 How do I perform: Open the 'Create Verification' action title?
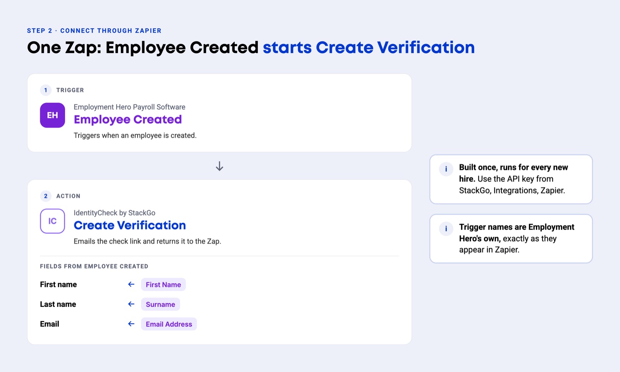point(130,225)
